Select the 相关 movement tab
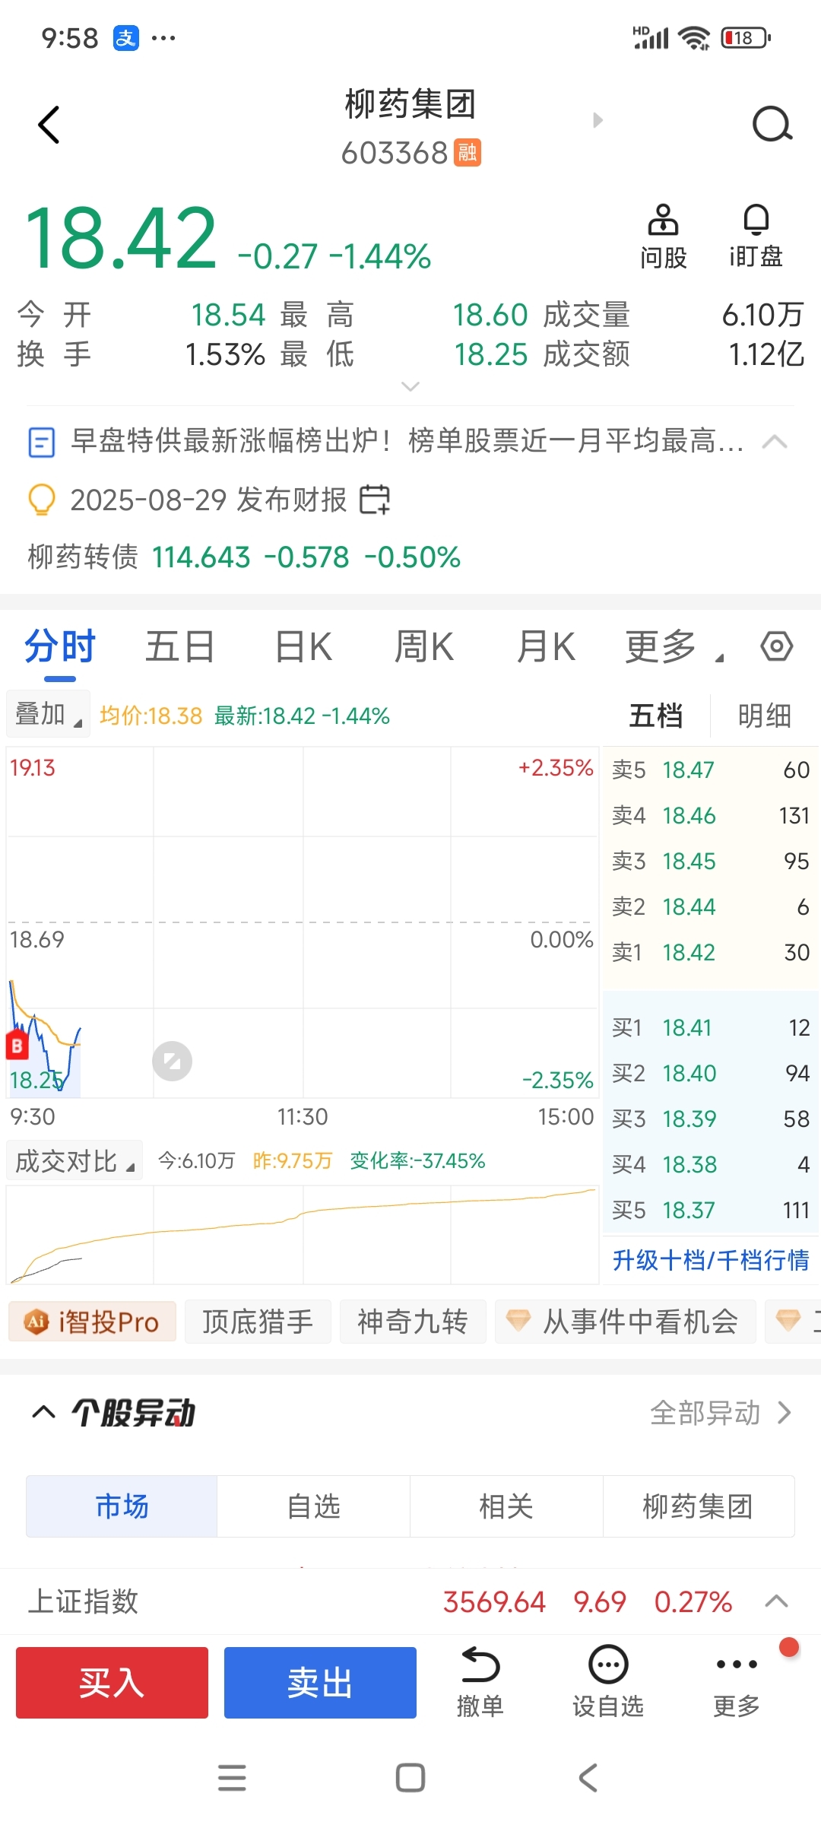Screen dimensions: 821x1825 [x=506, y=1506]
